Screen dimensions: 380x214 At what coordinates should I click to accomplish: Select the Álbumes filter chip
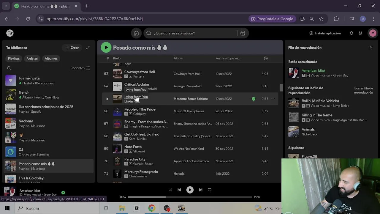[x=51, y=59]
